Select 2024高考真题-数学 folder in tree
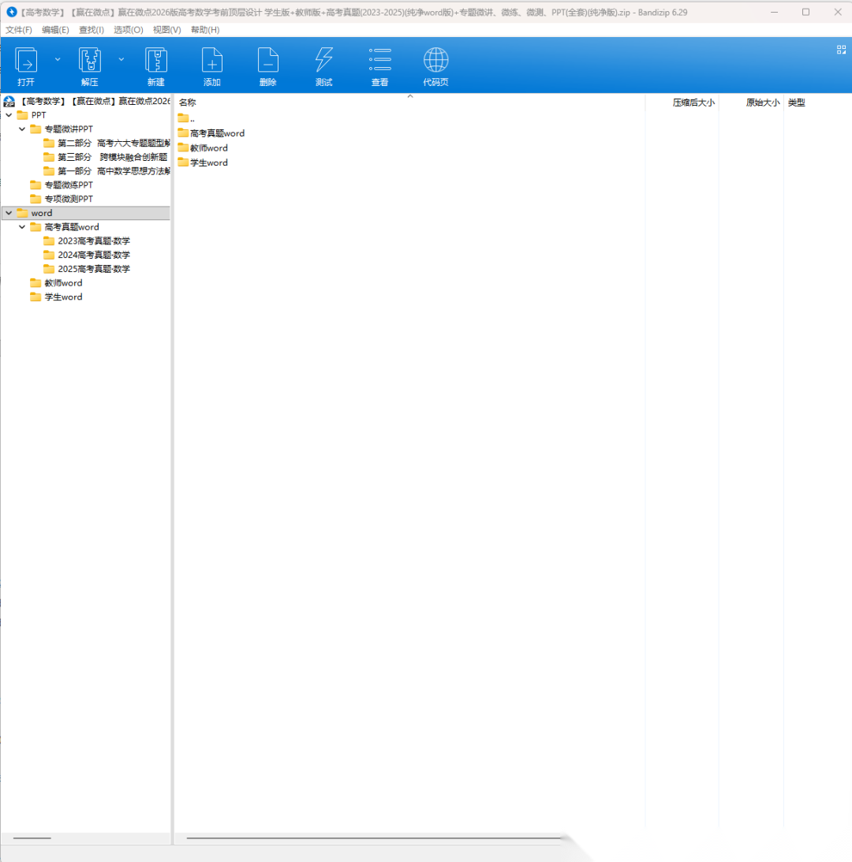Screen dimensions: 852x862 (93, 255)
